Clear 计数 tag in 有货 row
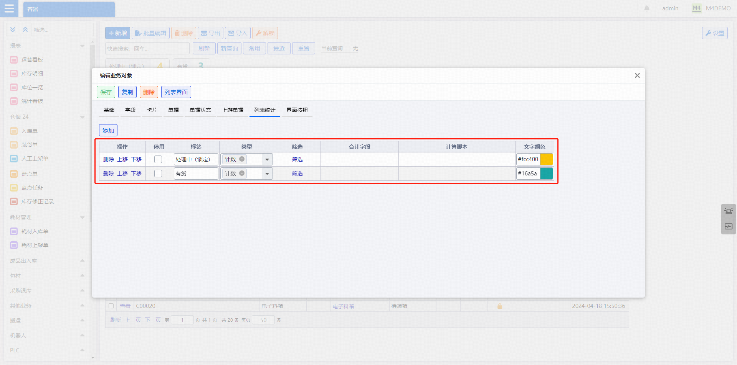 [x=242, y=173]
